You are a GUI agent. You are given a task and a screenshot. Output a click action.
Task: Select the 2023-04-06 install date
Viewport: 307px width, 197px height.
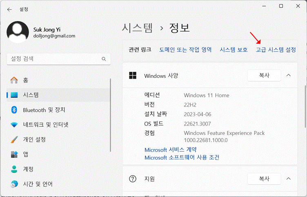(197, 114)
